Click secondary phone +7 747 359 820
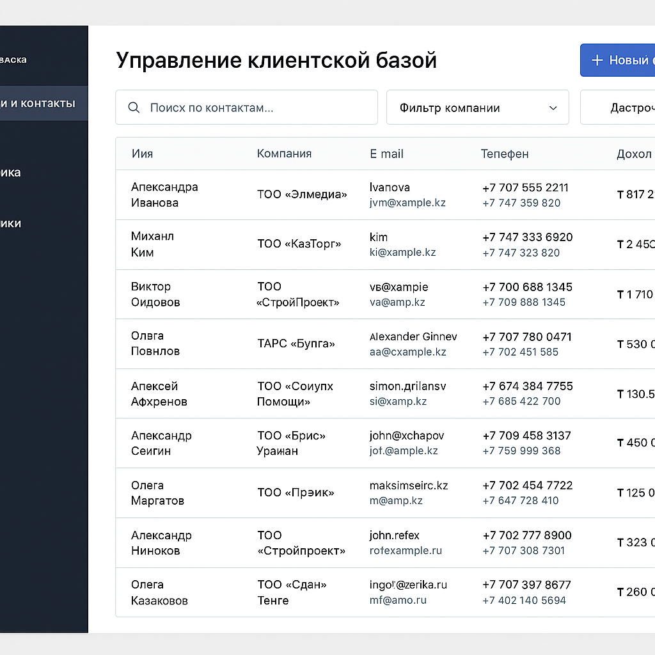The height and width of the screenshot is (655, 655). 521,203
